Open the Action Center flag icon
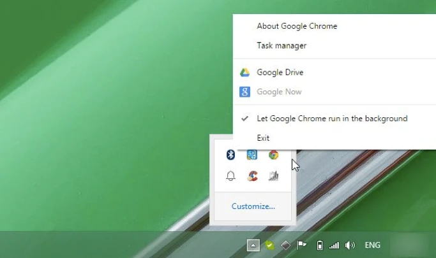436x258 pixels. (x=303, y=245)
